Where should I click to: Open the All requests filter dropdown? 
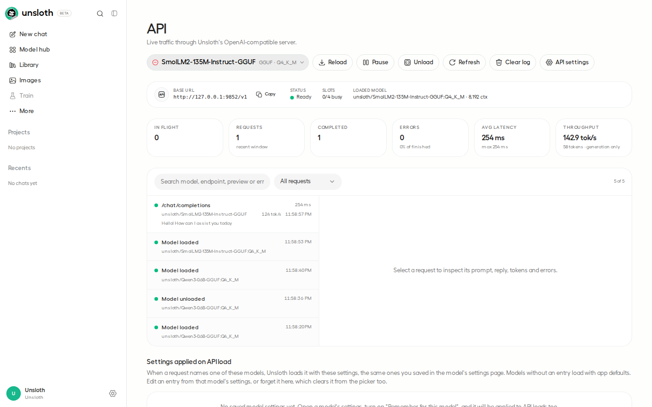pos(308,181)
